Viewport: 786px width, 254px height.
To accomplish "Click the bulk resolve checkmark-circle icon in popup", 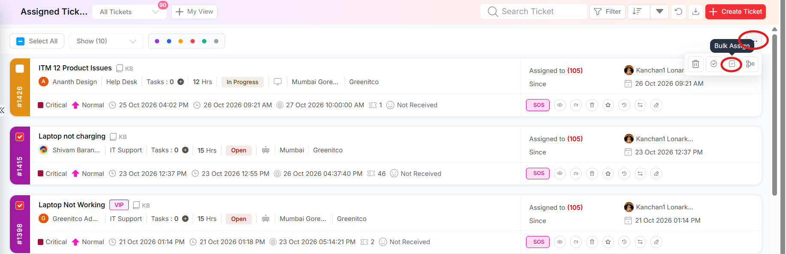I will click(713, 64).
